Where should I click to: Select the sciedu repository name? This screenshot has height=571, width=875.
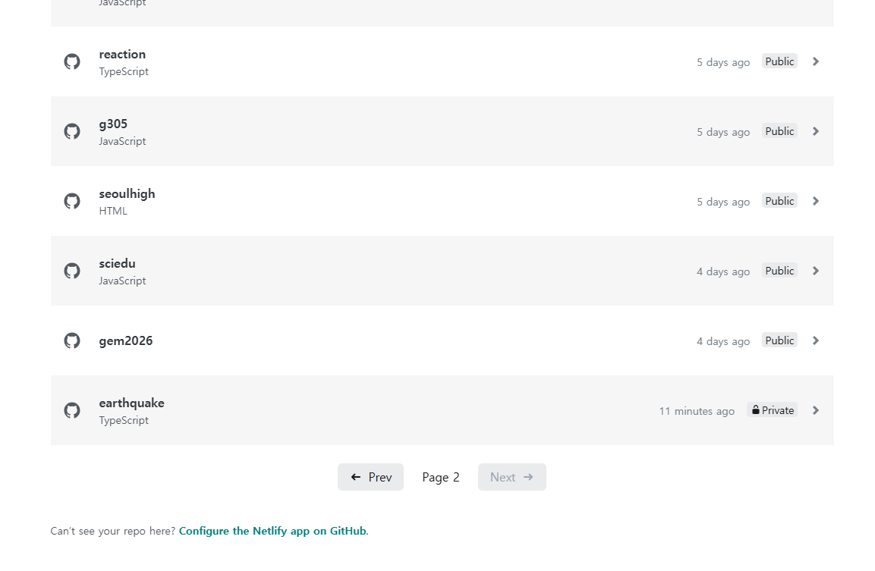tap(117, 263)
